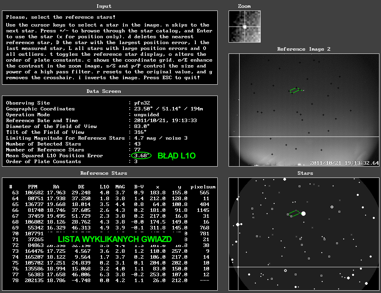Click 'Please, select the reference stars!' prompt
381x293 pixels.
[61, 17]
